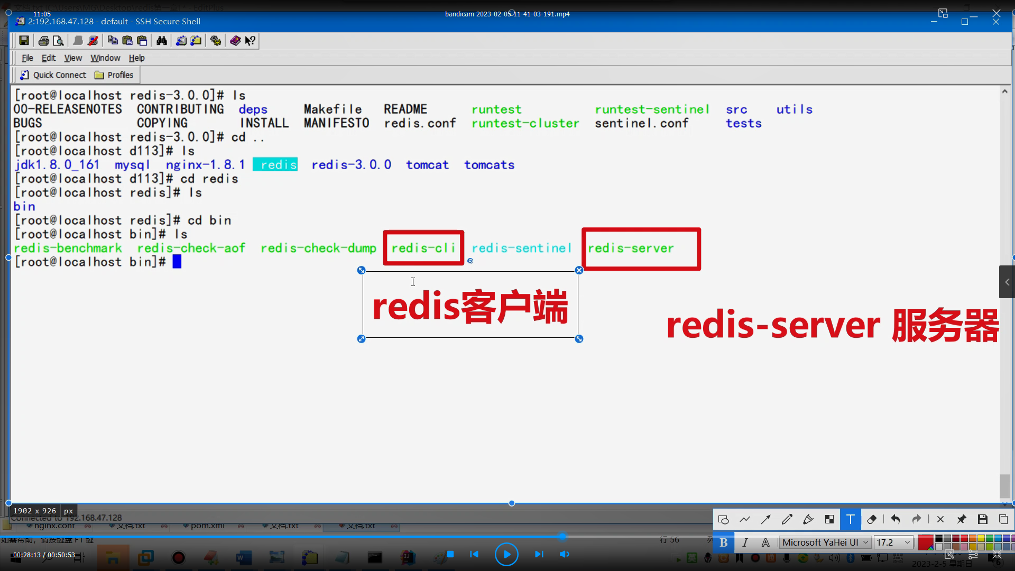Select the eraser annotation tool

click(872, 519)
